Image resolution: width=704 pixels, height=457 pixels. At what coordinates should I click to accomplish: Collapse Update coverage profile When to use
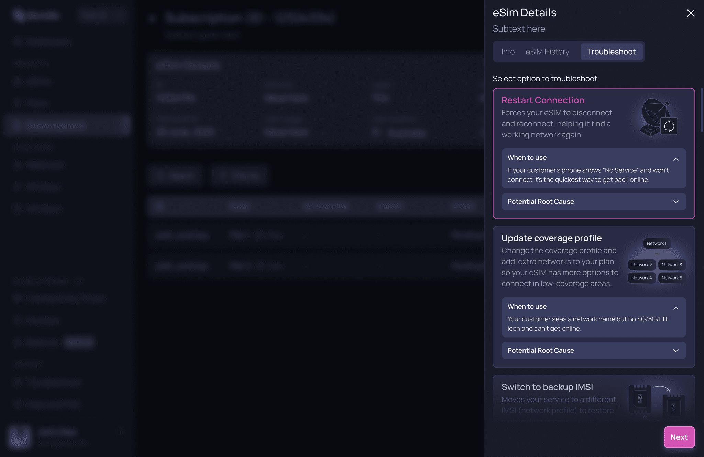tap(675, 308)
